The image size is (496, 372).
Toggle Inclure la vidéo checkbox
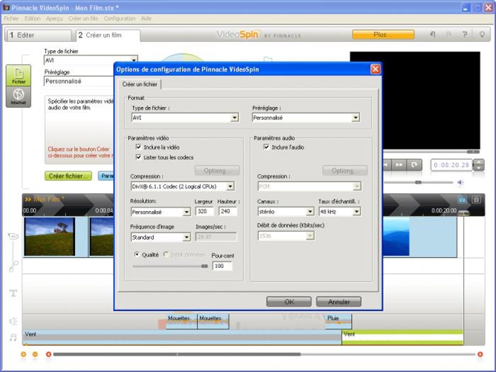click(138, 147)
